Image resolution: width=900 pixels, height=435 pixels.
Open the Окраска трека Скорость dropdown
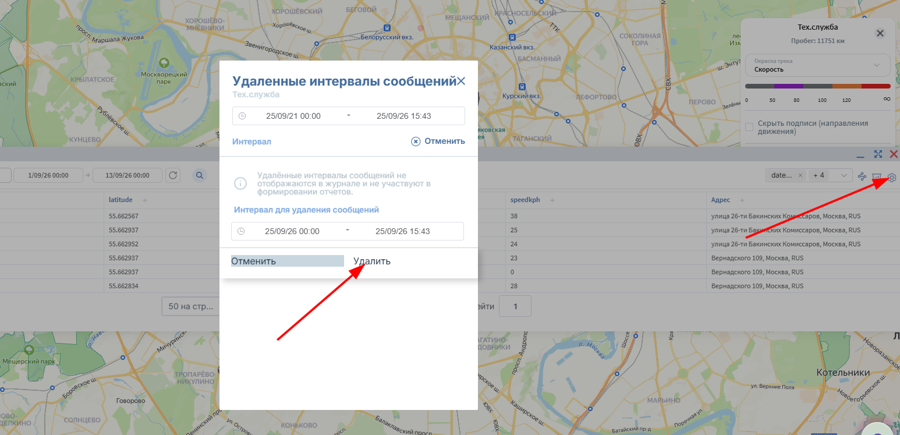[x=818, y=65]
